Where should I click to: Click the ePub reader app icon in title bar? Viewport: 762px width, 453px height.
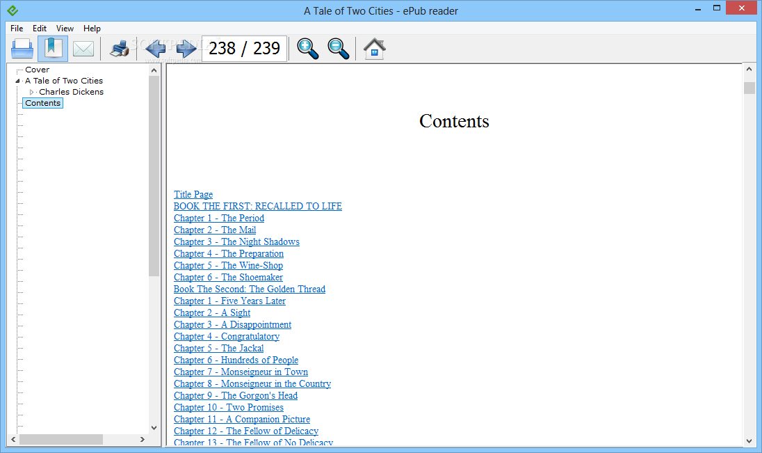pyautogui.click(x=13, y=10)
